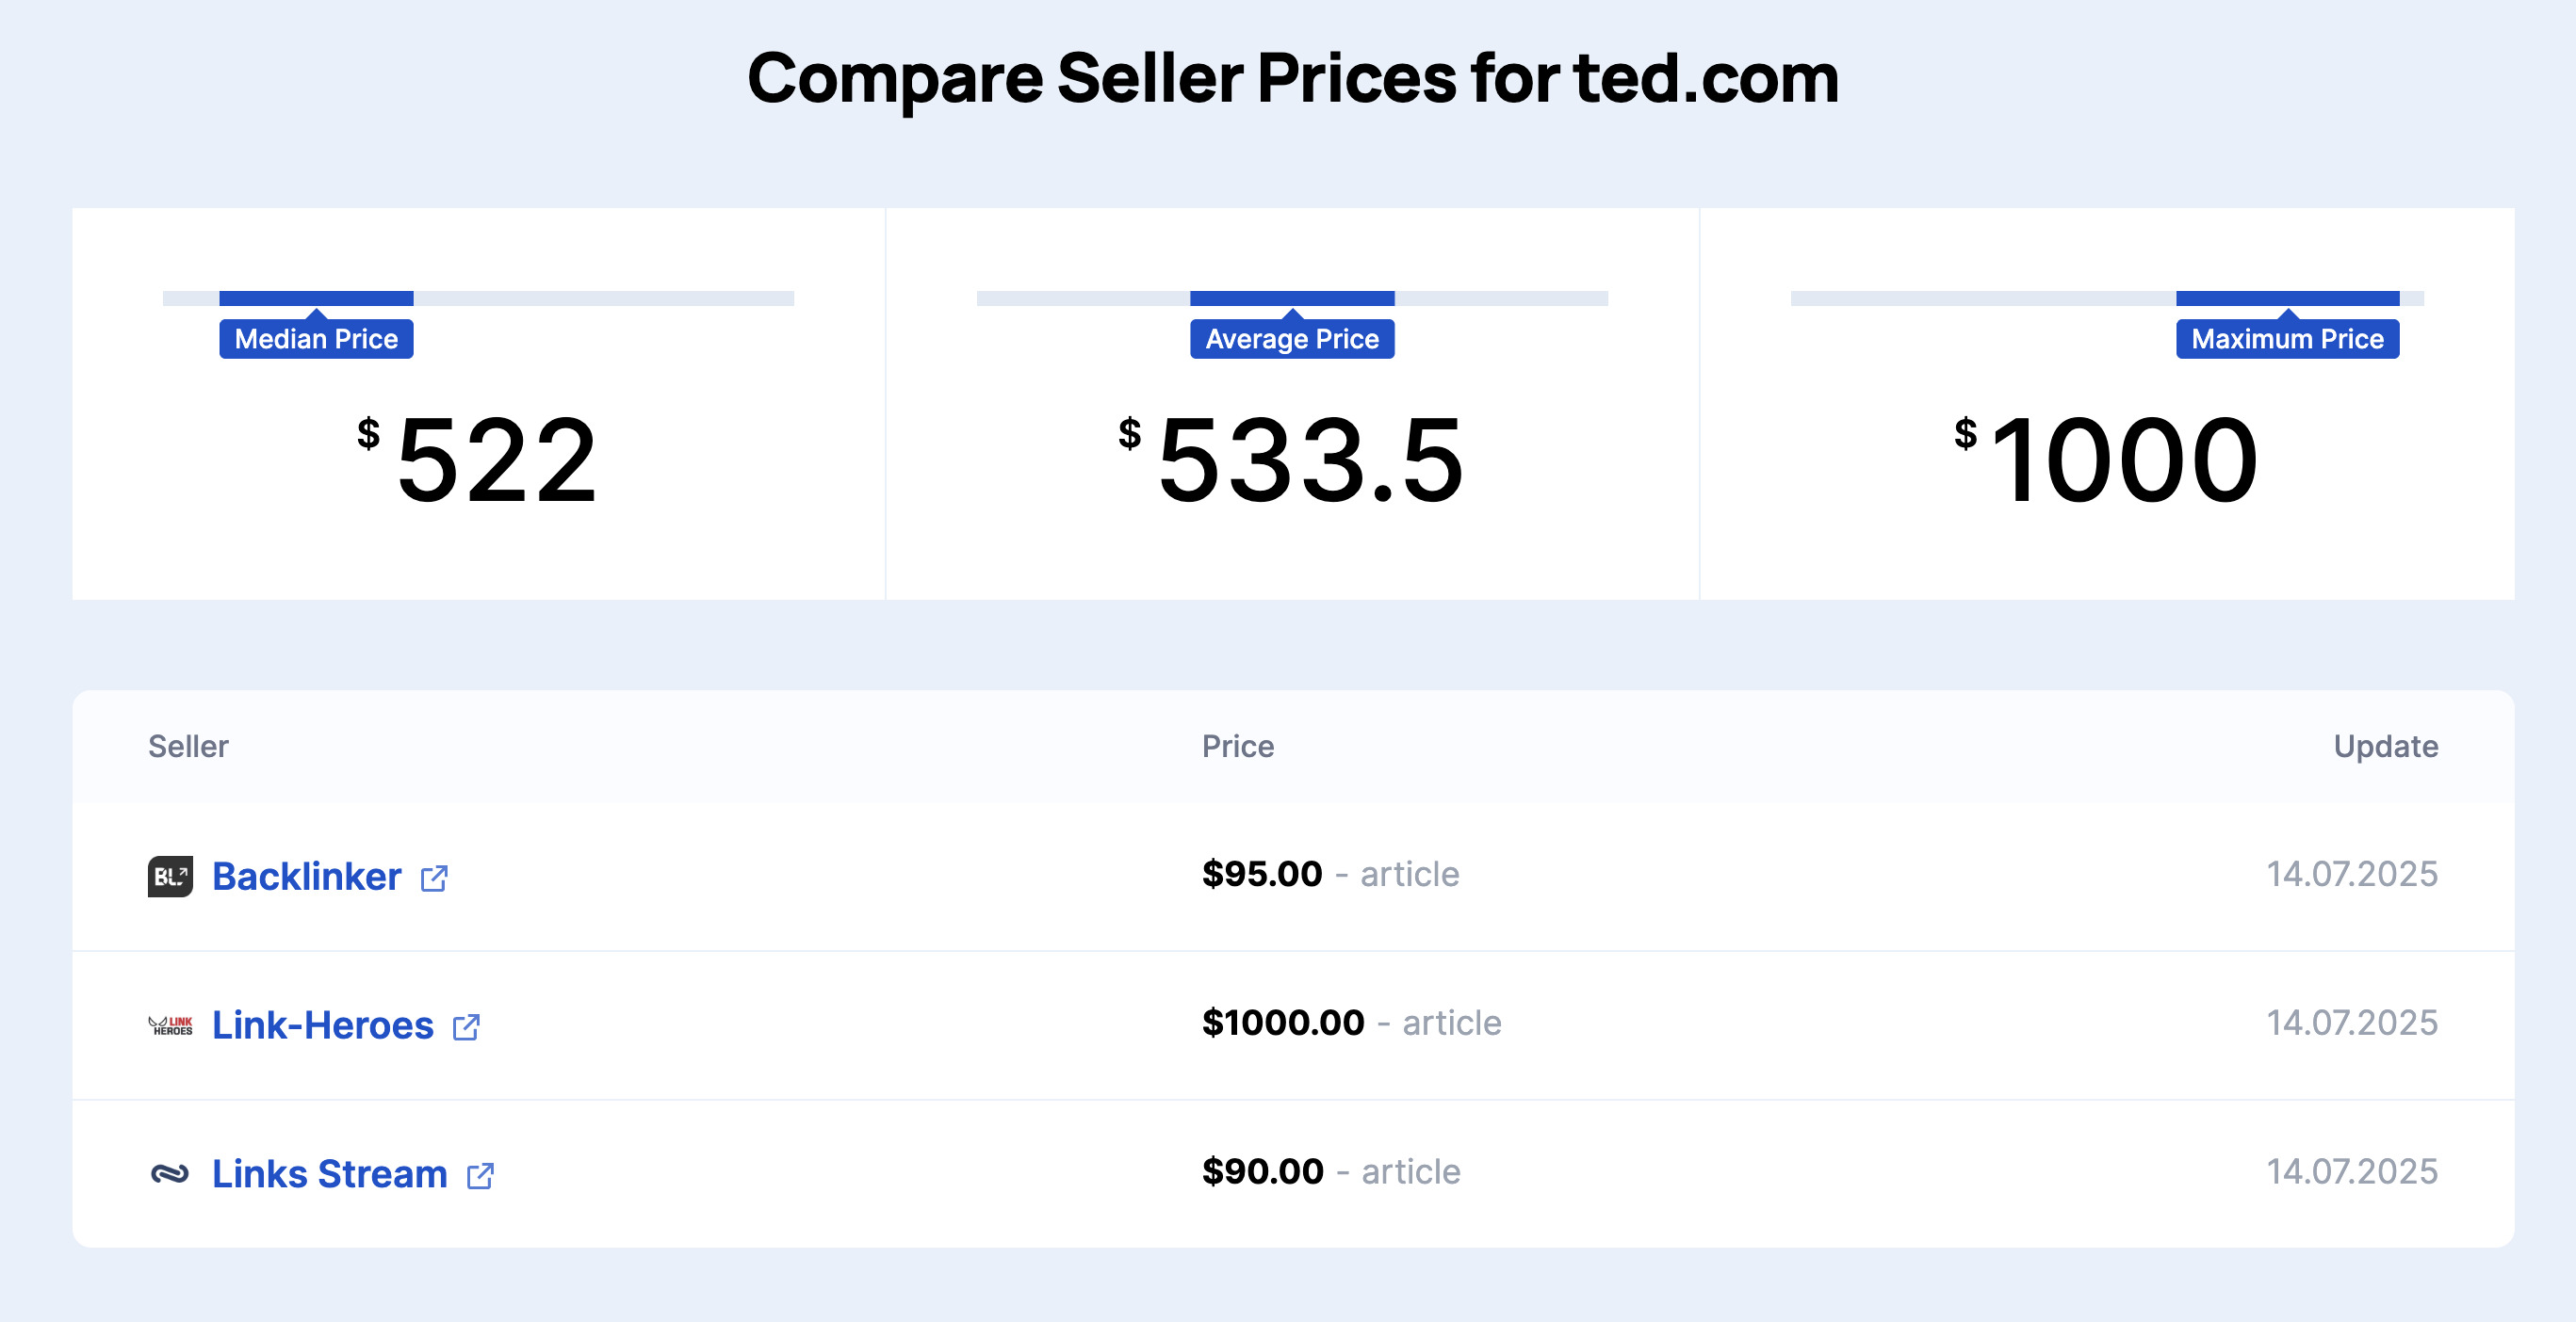2576x1322 pixels.
Task: Open Link-Heroes external link icon
Action: click(466, 1027)
